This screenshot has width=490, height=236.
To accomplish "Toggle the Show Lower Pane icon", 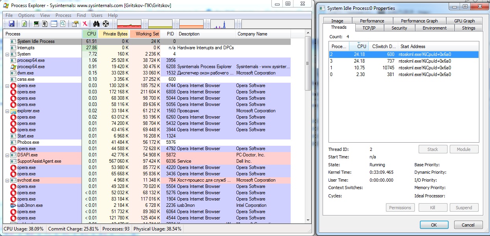I will click(x=54, y=24).
